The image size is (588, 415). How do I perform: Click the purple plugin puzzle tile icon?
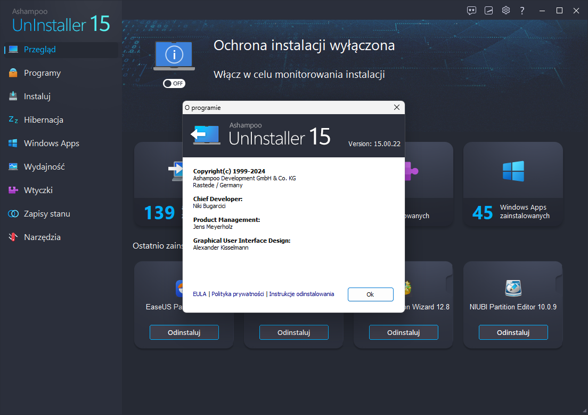point(411,171)
